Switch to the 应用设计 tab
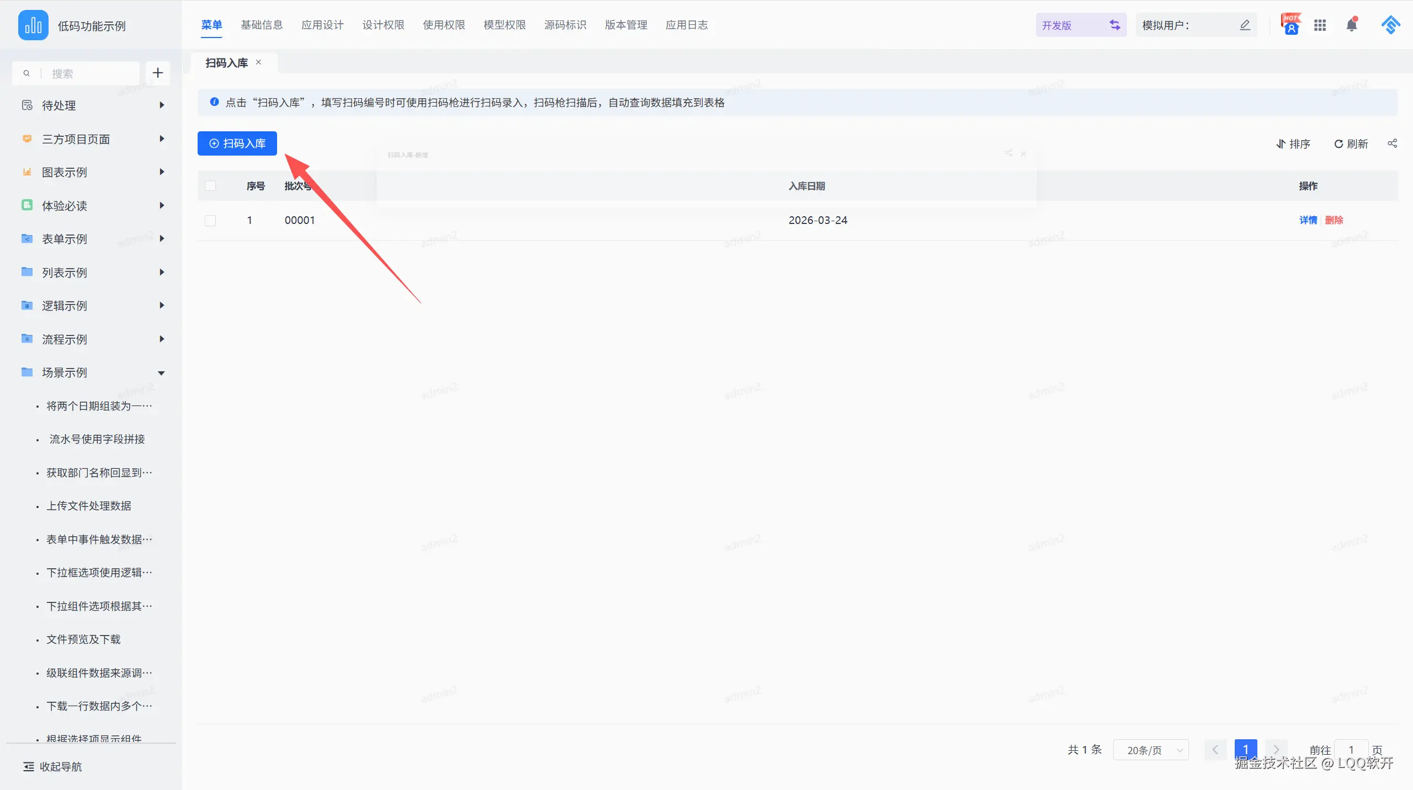The image size is (1413, 790). (x=322, y=25)
